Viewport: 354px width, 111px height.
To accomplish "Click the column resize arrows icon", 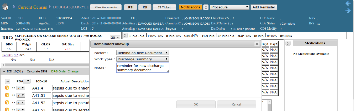I will 8,81.
